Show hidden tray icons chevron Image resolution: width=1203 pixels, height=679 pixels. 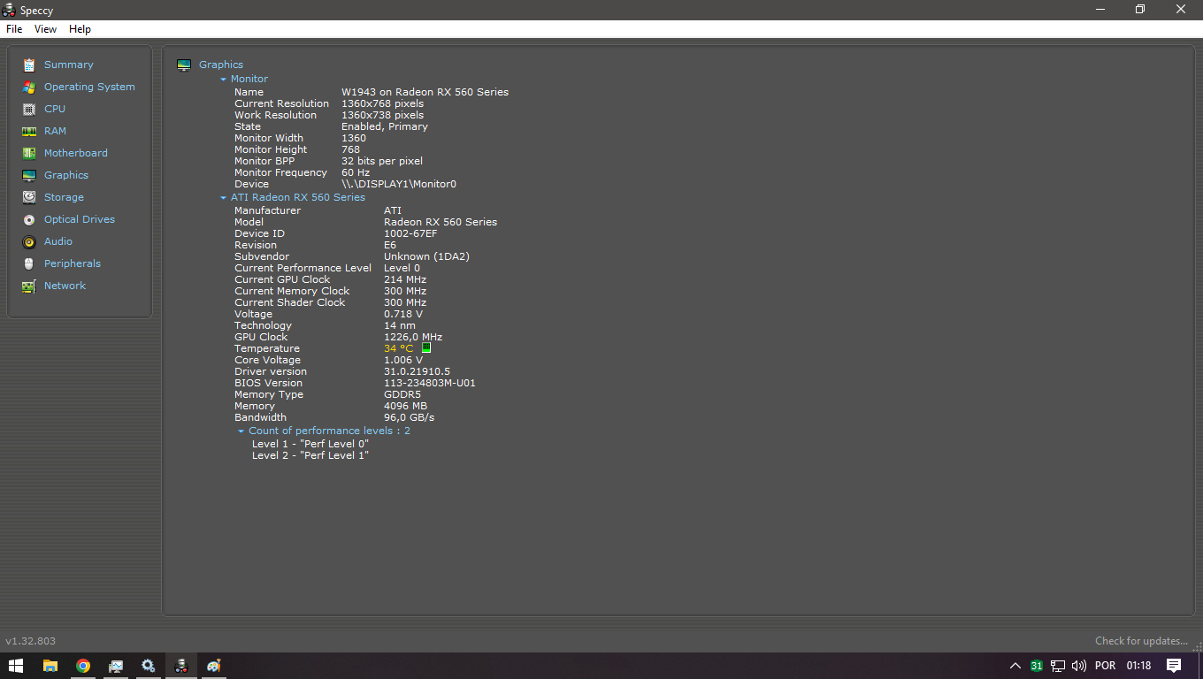coord(1015,666)
